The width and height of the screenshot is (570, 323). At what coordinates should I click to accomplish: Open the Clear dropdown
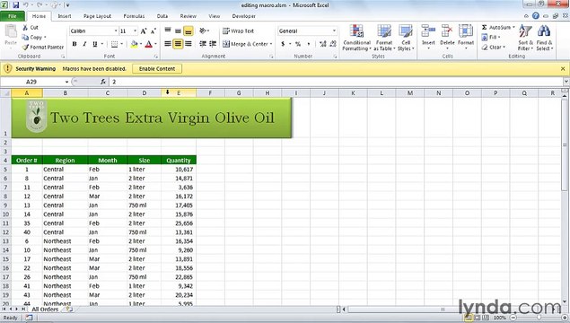coord(494,47)
